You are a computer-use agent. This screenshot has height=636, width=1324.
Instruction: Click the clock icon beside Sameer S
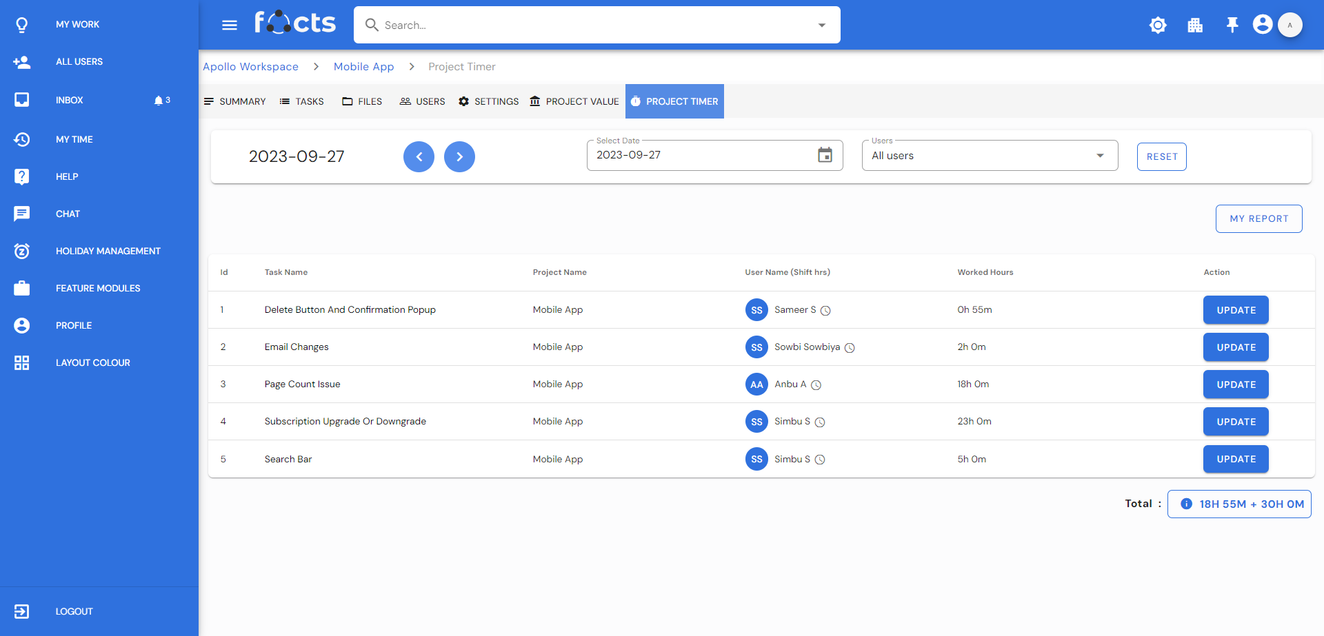[825, 311]
